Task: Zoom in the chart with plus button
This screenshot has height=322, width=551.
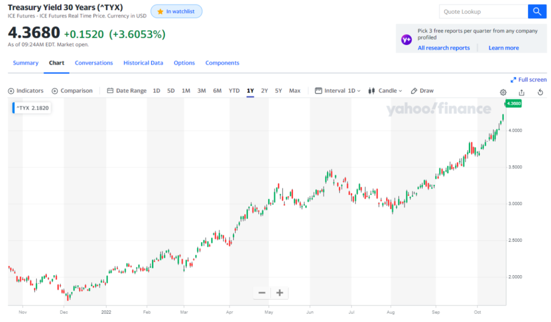Action: pos(280,293)
